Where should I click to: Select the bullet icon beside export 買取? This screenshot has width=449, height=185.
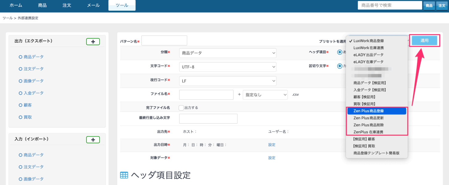point(20,117)
